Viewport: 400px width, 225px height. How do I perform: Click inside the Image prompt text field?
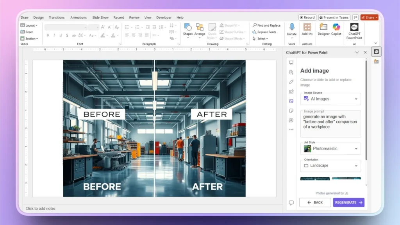pyautogui.click(x=330, y=123)
